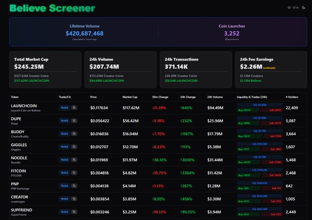
Task: Click the Coin Launches 3,252 value
Action: (232, 33)
